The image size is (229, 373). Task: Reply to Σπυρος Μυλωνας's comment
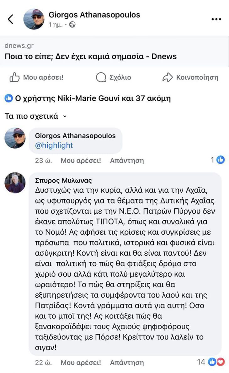pos(127,363)
